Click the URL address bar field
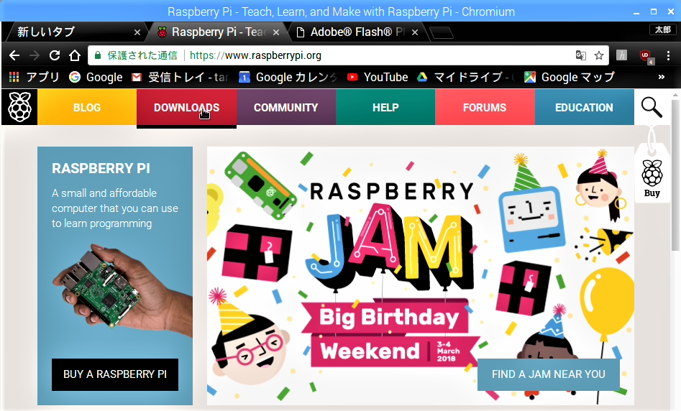 [x=334, y=55]
